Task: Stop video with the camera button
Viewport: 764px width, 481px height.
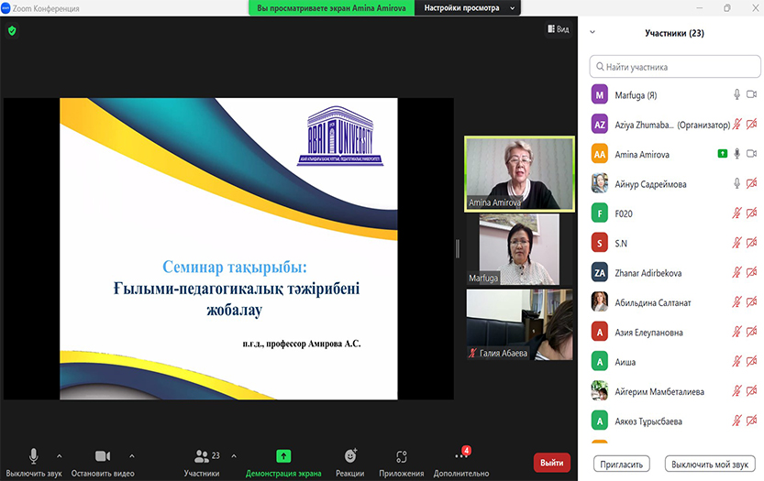Action: point(103,456)
